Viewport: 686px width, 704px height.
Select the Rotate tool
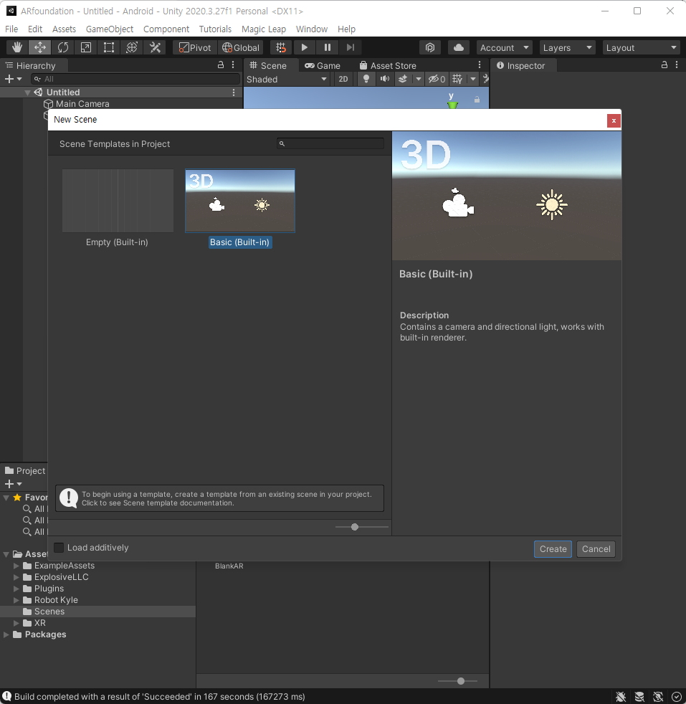click(x=63, y=47)
